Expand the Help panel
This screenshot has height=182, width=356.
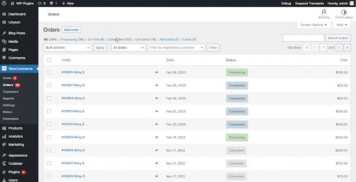(x=342, y=25)
